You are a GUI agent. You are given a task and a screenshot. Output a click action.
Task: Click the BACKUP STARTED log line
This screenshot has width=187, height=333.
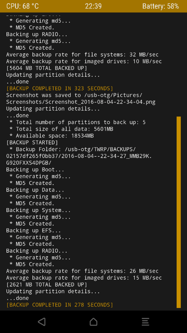click(x=32, y=142)
